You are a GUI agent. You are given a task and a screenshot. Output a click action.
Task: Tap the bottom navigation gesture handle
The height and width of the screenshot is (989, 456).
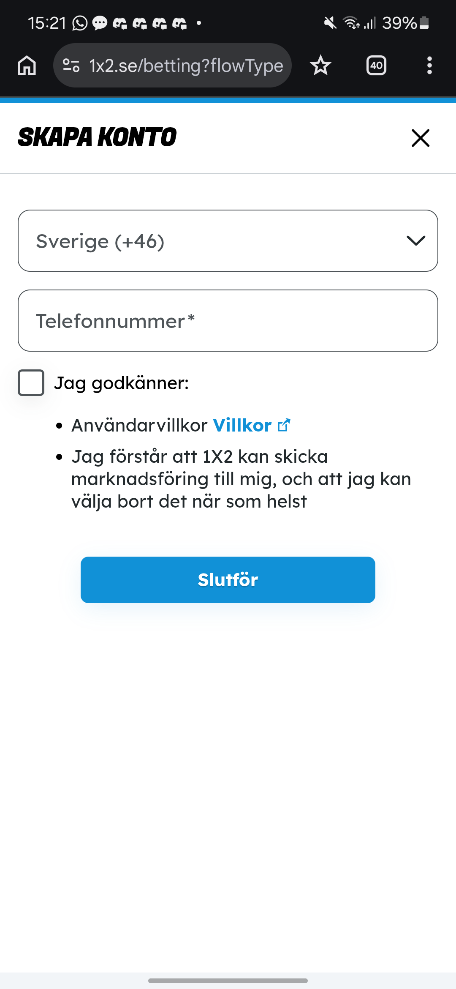point(228,981)
